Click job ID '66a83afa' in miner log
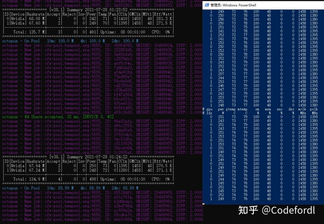The height and width of the screenshot is (224, 324). (x=123, y=121)
